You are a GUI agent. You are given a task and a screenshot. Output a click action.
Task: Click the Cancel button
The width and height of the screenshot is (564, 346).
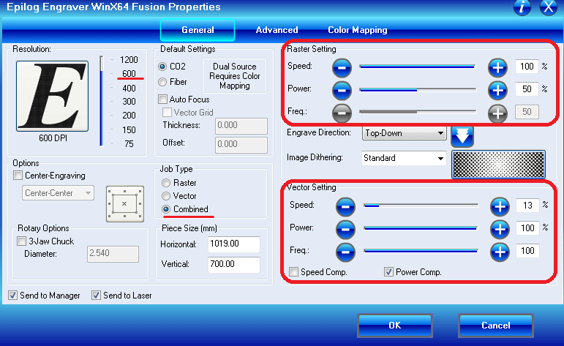(x=496, y=325)
